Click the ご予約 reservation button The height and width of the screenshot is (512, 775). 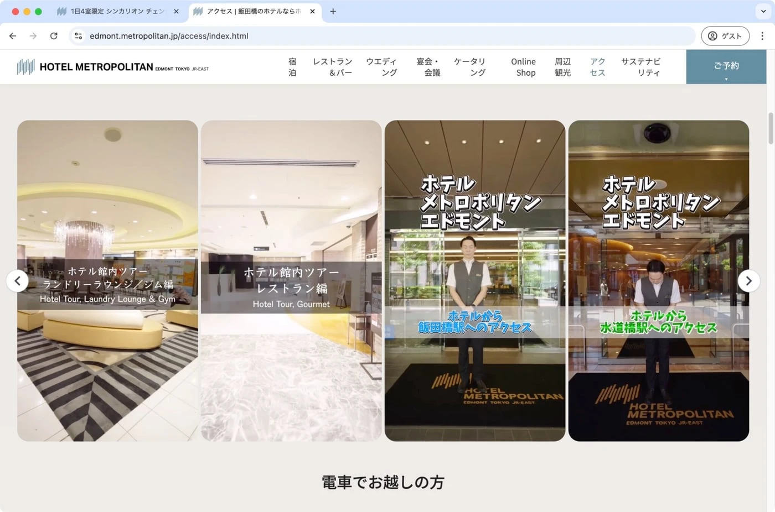726,67
